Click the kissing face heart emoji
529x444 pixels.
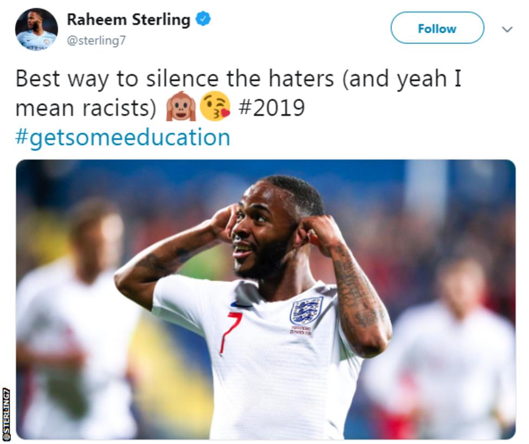click(215, 106)
